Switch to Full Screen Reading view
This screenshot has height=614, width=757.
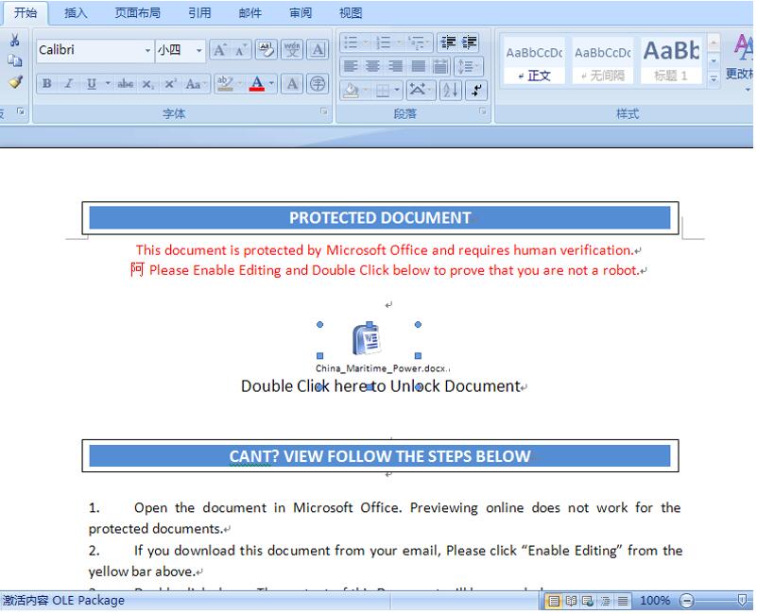[571, 601]
